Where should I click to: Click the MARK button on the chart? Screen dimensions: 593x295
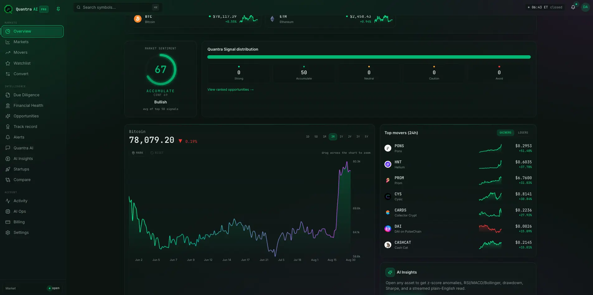(x=138, y=153)
